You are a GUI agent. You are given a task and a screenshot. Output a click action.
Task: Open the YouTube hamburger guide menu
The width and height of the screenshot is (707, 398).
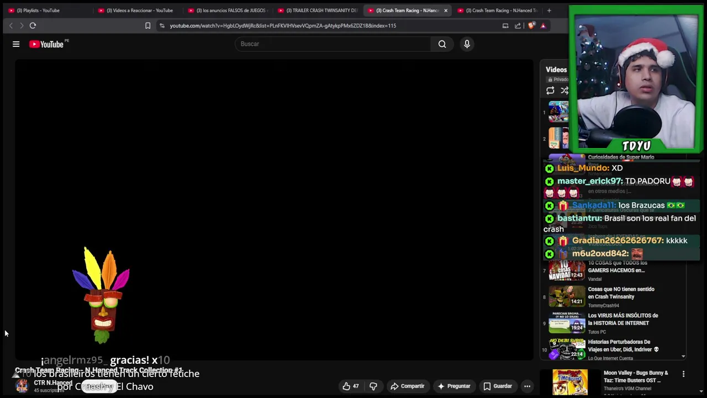(16, 44)
